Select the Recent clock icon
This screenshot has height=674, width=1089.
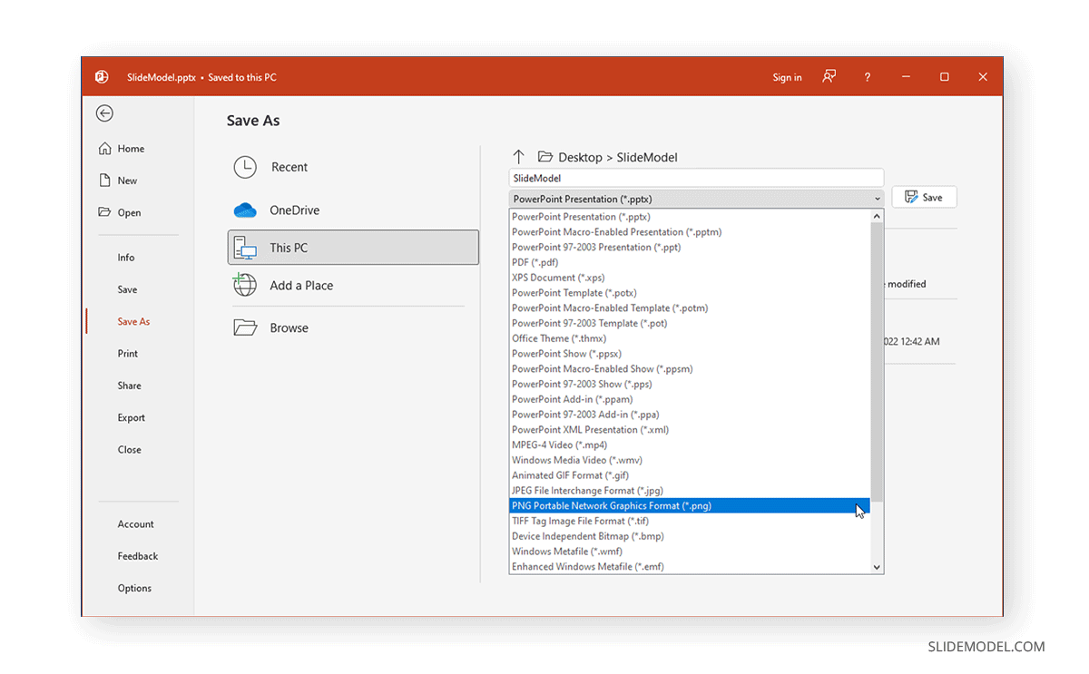pos(245,167)
